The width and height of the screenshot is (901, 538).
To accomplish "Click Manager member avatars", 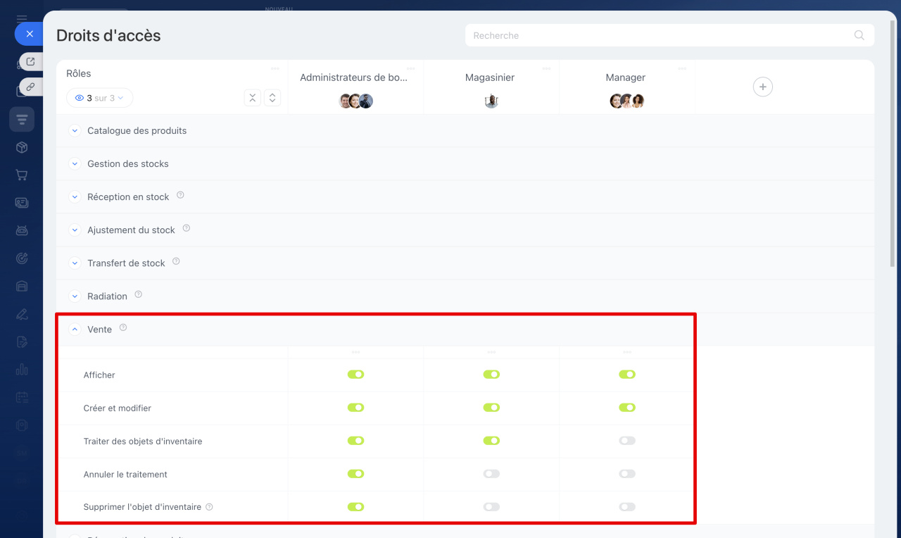I will tap(627, 101).
